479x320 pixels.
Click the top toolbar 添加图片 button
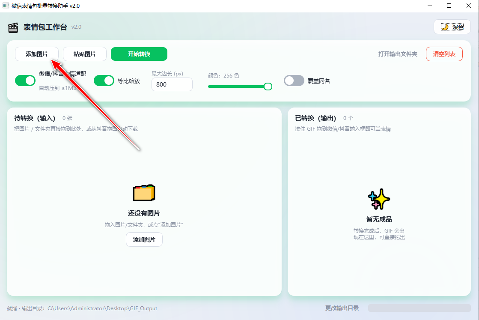click(37, 54)
